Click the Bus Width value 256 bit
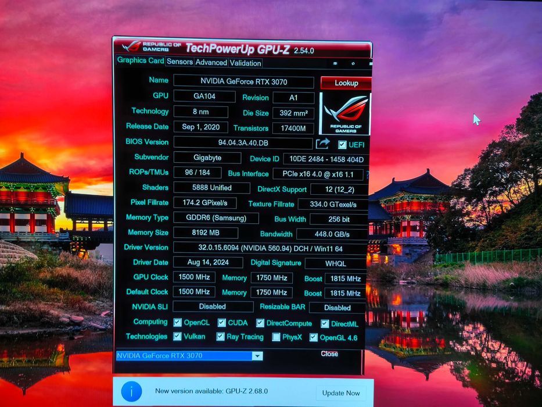 pos(339,219)
